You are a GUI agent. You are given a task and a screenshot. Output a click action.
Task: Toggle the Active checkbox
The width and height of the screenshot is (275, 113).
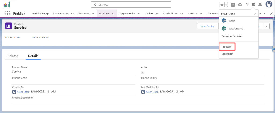point(143,72)
